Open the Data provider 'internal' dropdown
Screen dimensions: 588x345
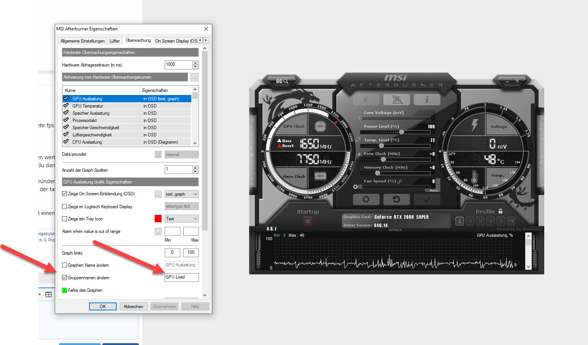pyautogui.click(x=181, y=155)
